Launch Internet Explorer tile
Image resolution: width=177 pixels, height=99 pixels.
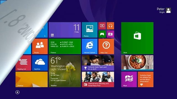click(x=90, y=46)
